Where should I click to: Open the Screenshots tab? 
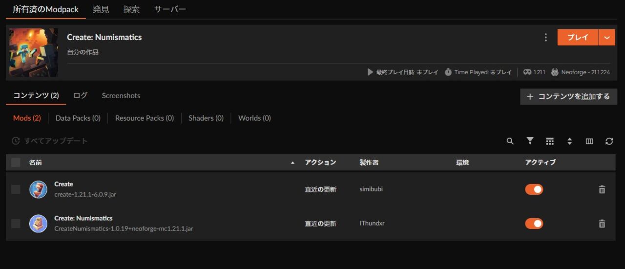tap(121, 96)
